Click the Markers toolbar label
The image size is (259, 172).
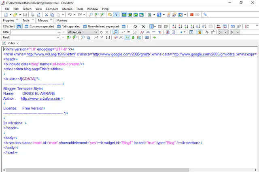coord(62,21)
